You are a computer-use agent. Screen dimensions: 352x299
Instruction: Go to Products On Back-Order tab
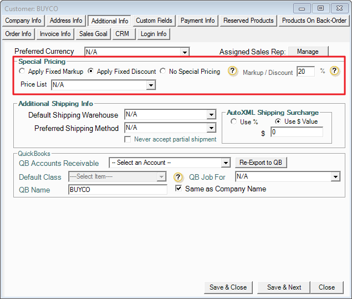pos(314,21)
